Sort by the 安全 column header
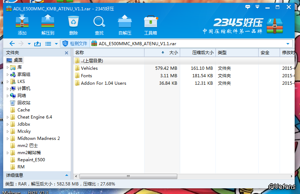 tap(269, 53)
